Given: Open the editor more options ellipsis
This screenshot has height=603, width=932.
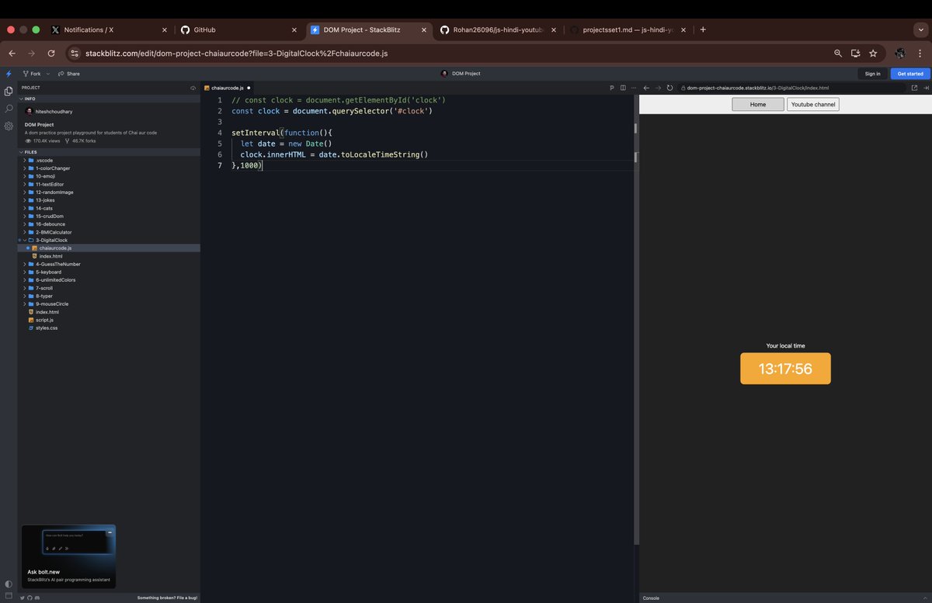Looking at the screenshot, I should click(634, 88).
